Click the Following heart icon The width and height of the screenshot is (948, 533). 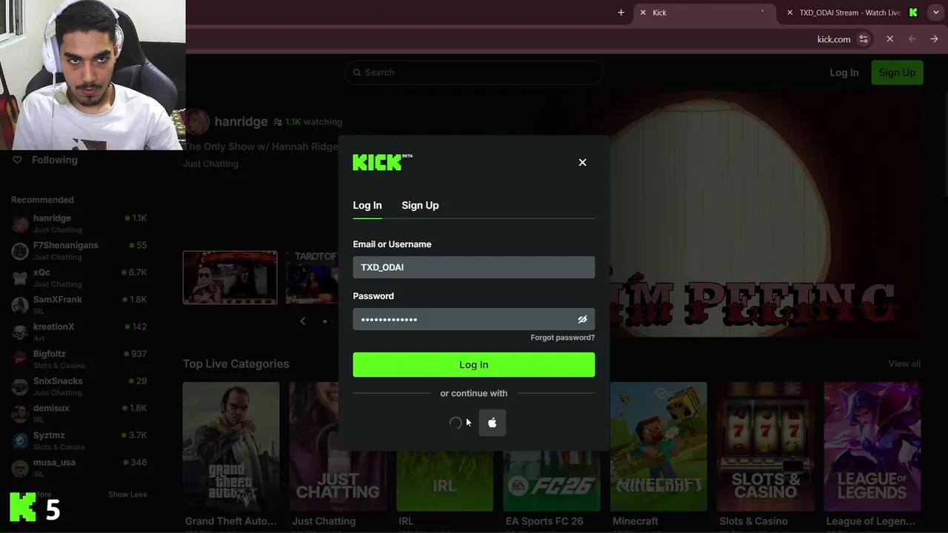click(18, 160)
